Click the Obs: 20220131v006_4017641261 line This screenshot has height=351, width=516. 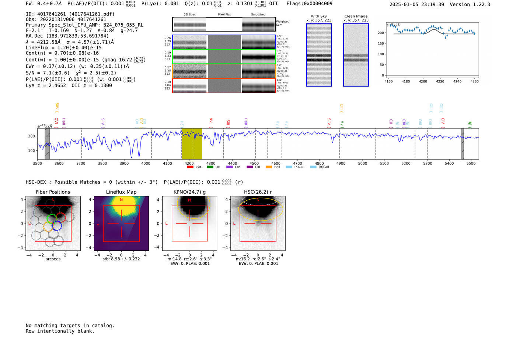[66, 20]
